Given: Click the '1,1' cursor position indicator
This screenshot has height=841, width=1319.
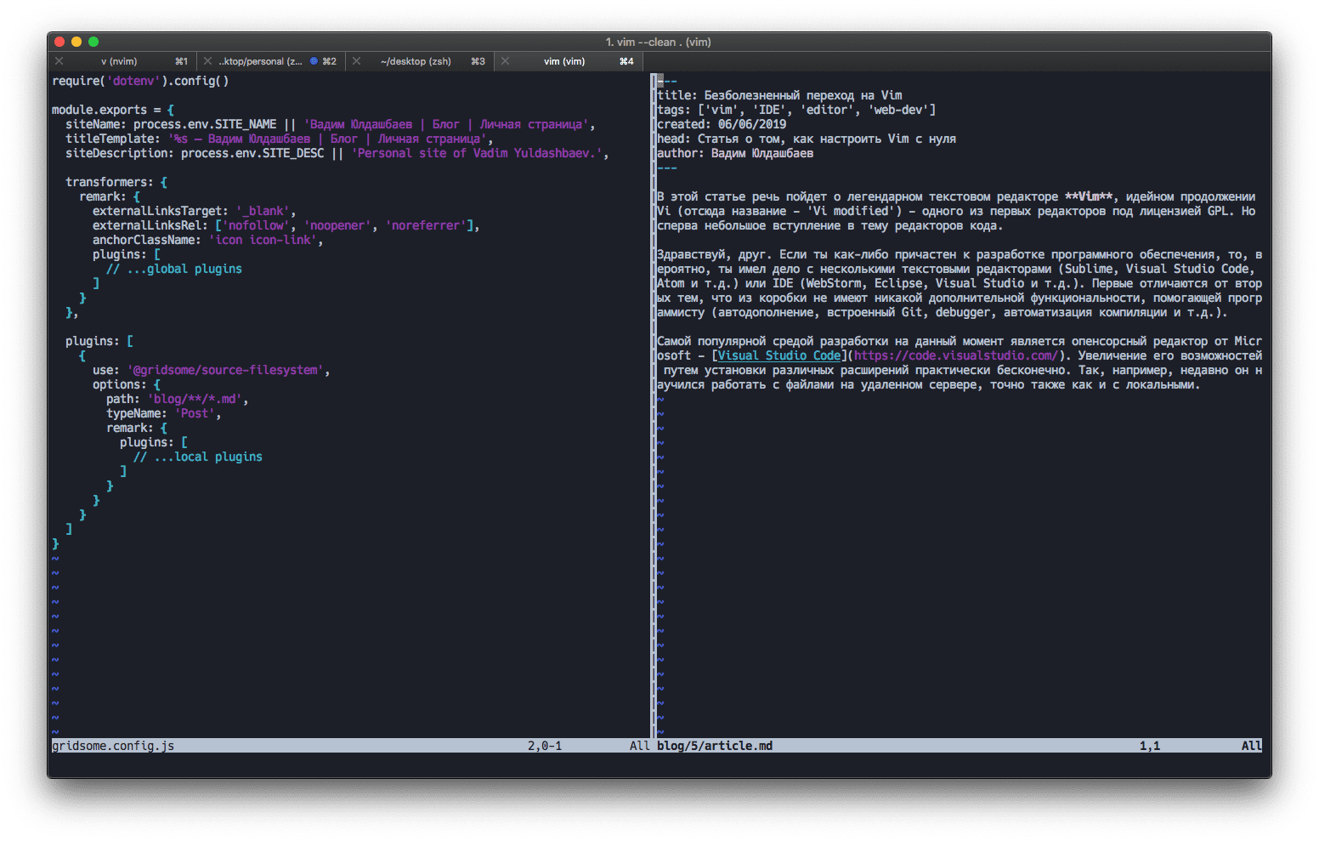Looking at the screenshot, I should (x=1150, y=746).
